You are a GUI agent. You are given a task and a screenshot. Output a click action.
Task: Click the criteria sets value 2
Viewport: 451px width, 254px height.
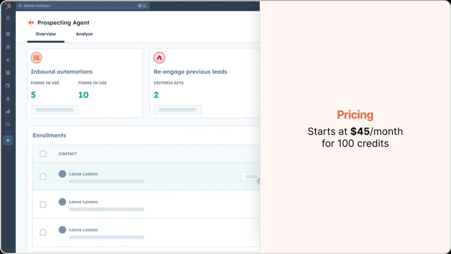[x=156, y=95]
